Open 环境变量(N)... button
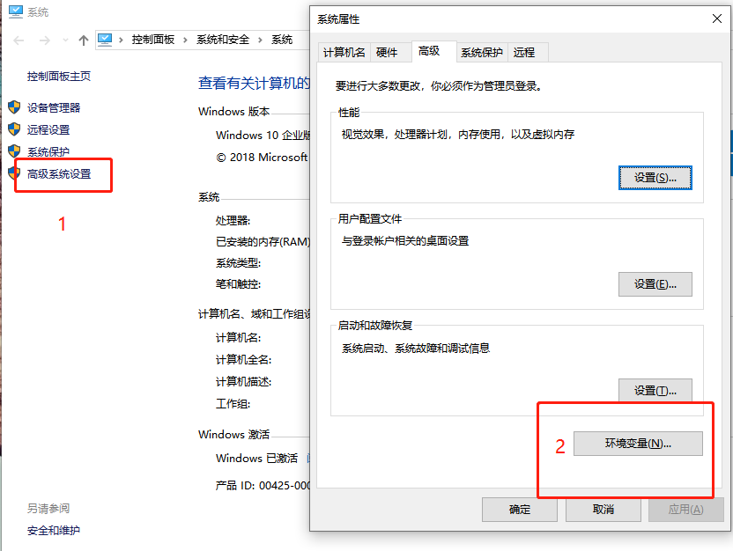The width and height of the screenshot is (733, 551). [638, 444]
